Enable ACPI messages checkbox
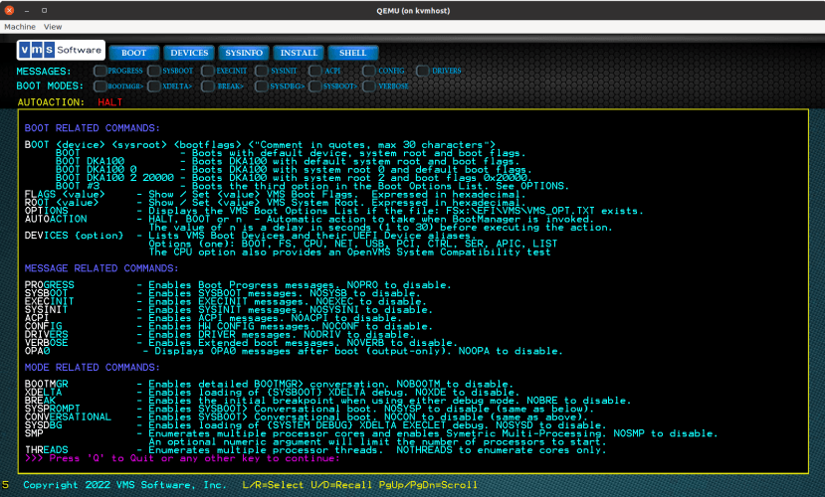Image resolution: width=825 pixels, height=497 pixels. coord(315,71)
